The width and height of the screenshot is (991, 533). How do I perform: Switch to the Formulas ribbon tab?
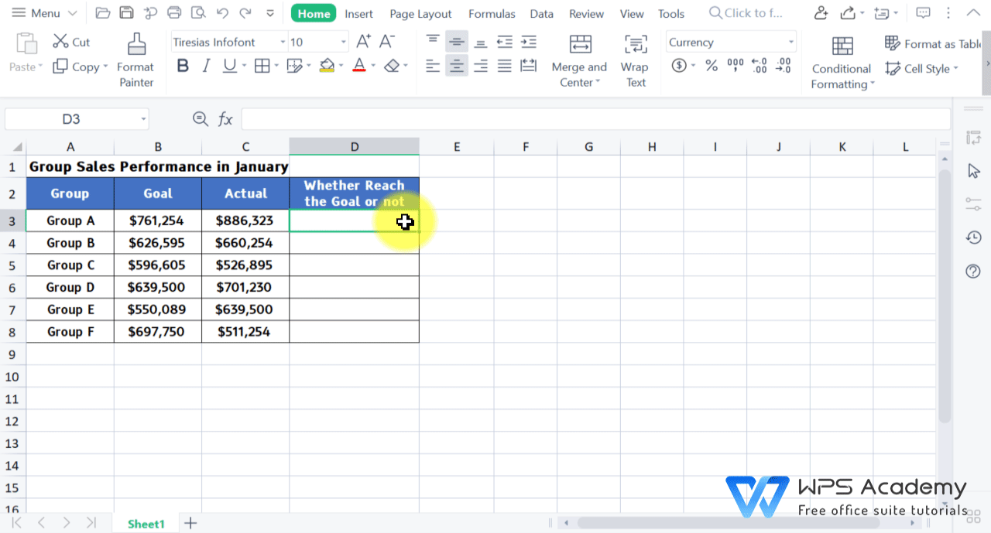click(492, 13)
